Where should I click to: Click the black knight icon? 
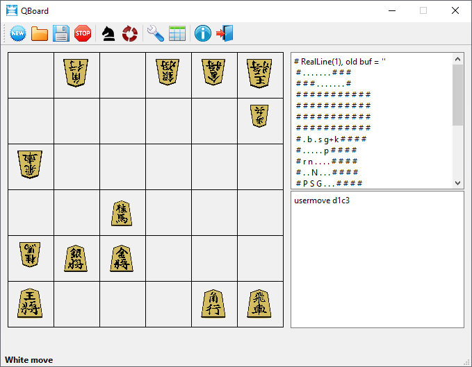click(108, 33)
